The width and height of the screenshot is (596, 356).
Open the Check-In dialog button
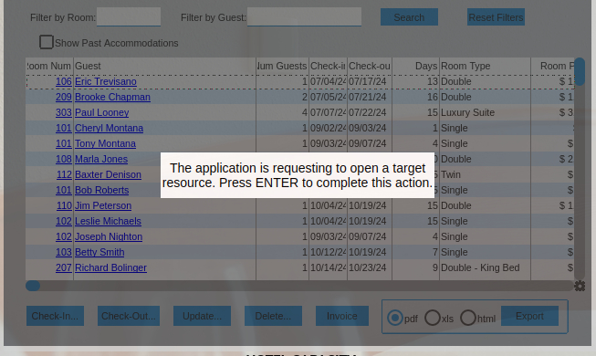pos(55,316)
